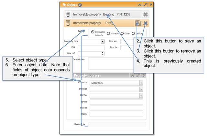Expand the Object panel to full size
Screen dimensions: 208x137
145,5
